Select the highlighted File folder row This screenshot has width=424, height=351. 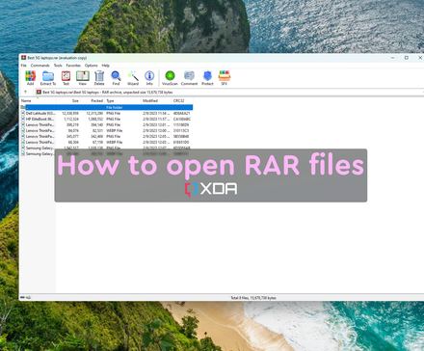(x=107, y=107)
